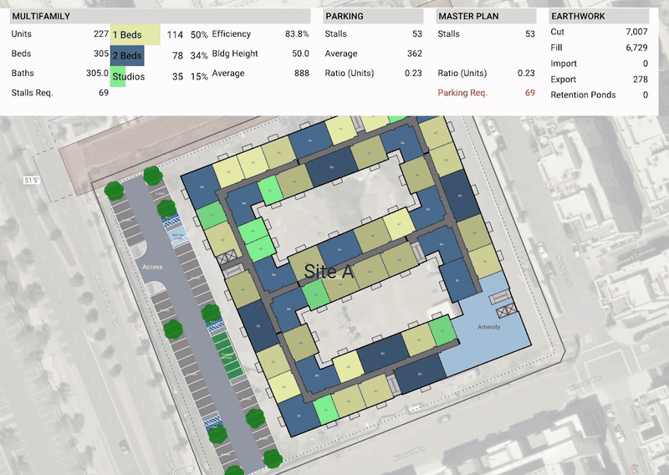Image resolution: width=669 pixels, height=475 pixels.
Task: Click the Export value 278
Action: pos(641,79)
